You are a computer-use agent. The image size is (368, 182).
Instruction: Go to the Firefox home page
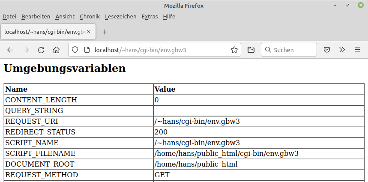tap(56, 50)
